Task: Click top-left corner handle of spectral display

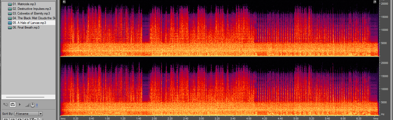Action: [x=64, y=2]
